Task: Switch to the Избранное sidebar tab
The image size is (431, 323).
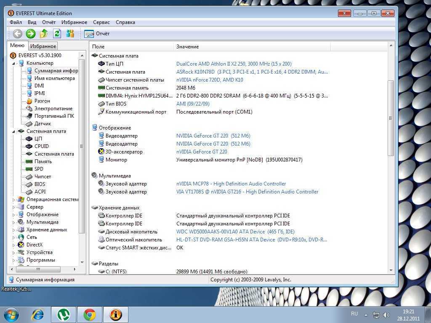Action: coord(43,46)
